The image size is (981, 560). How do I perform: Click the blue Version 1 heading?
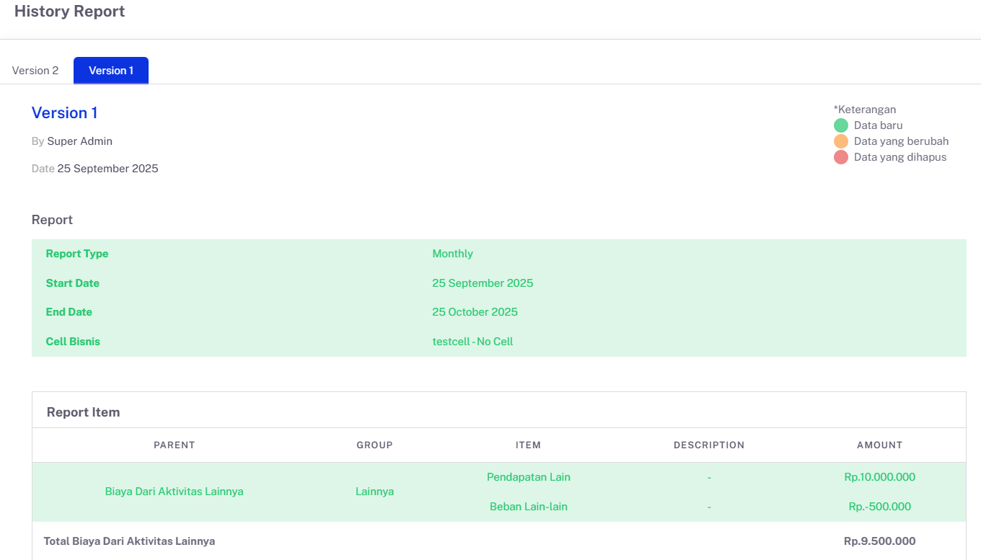point(65,113)
